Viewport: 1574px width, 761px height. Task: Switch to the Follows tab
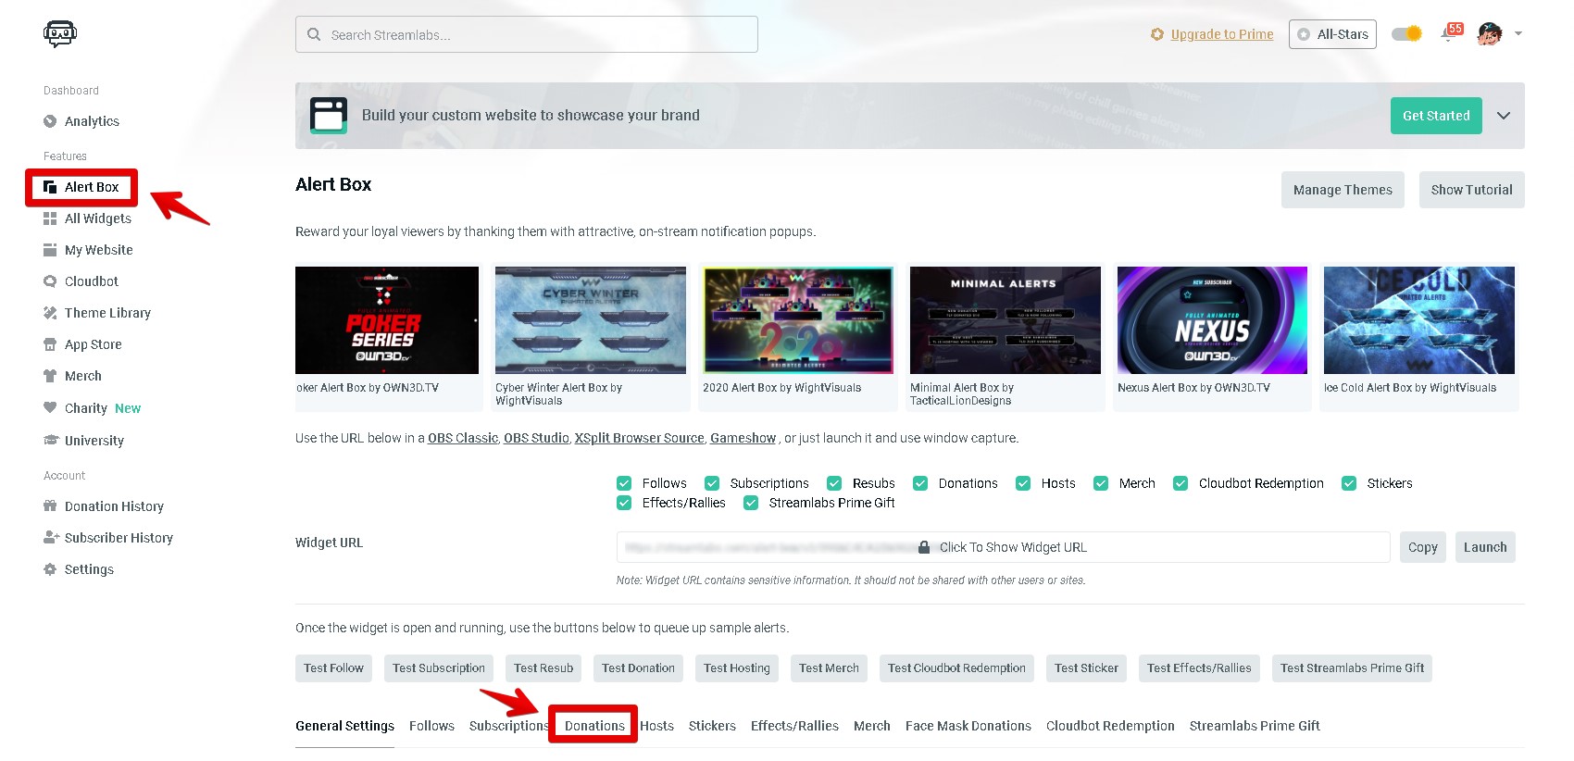431,726
